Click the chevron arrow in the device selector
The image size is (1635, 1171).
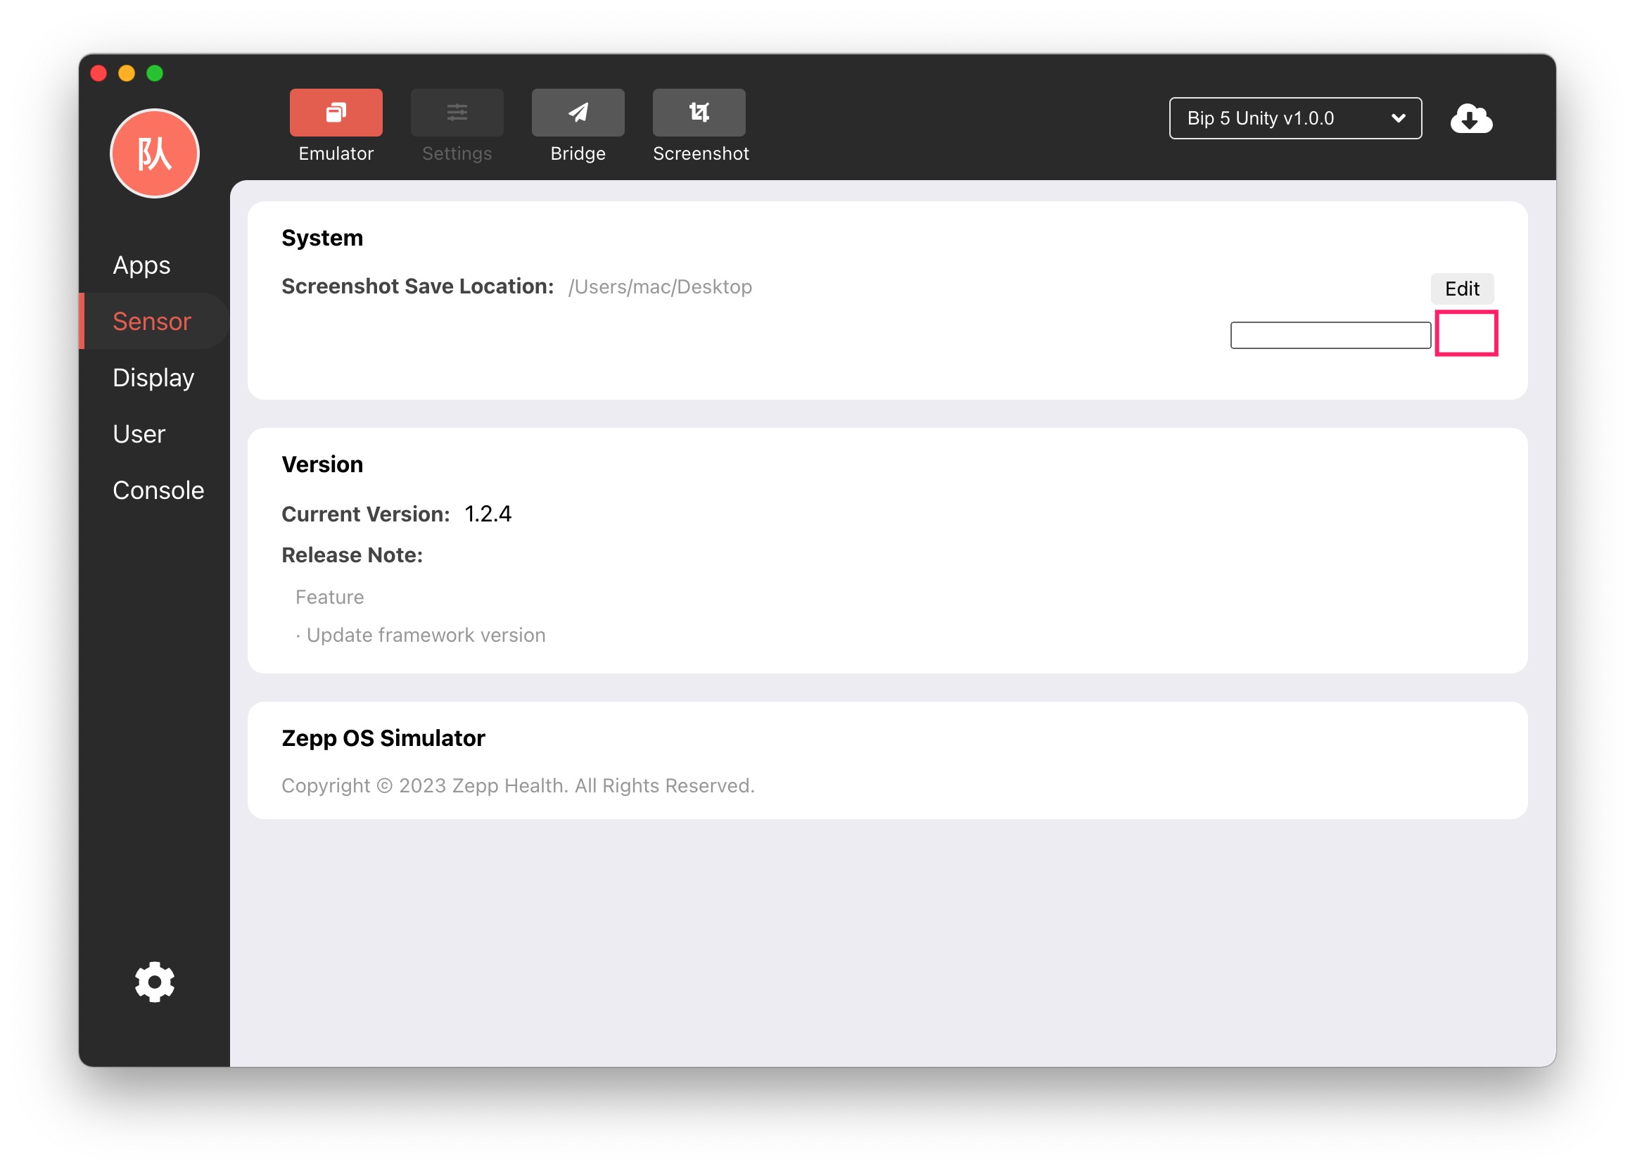pos(1398,118)
